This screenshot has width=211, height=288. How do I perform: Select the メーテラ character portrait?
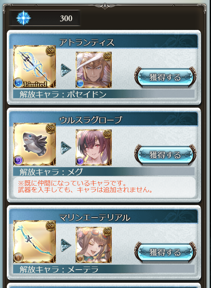point(94,245)
